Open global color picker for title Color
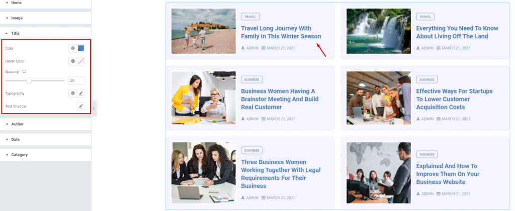Image resolution: width=515 pixels, height=211 pixels. [x=72, y=48]
